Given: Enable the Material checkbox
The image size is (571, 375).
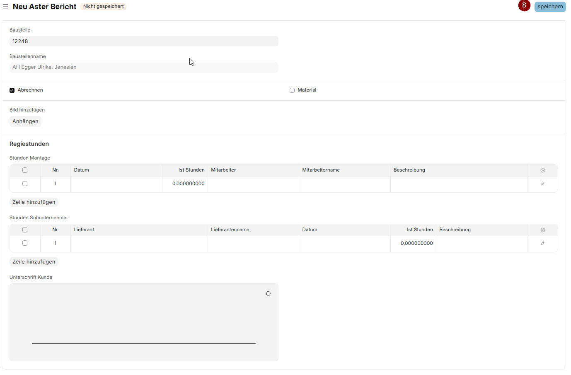Looking at the screenshot, I should coord(292,90).
